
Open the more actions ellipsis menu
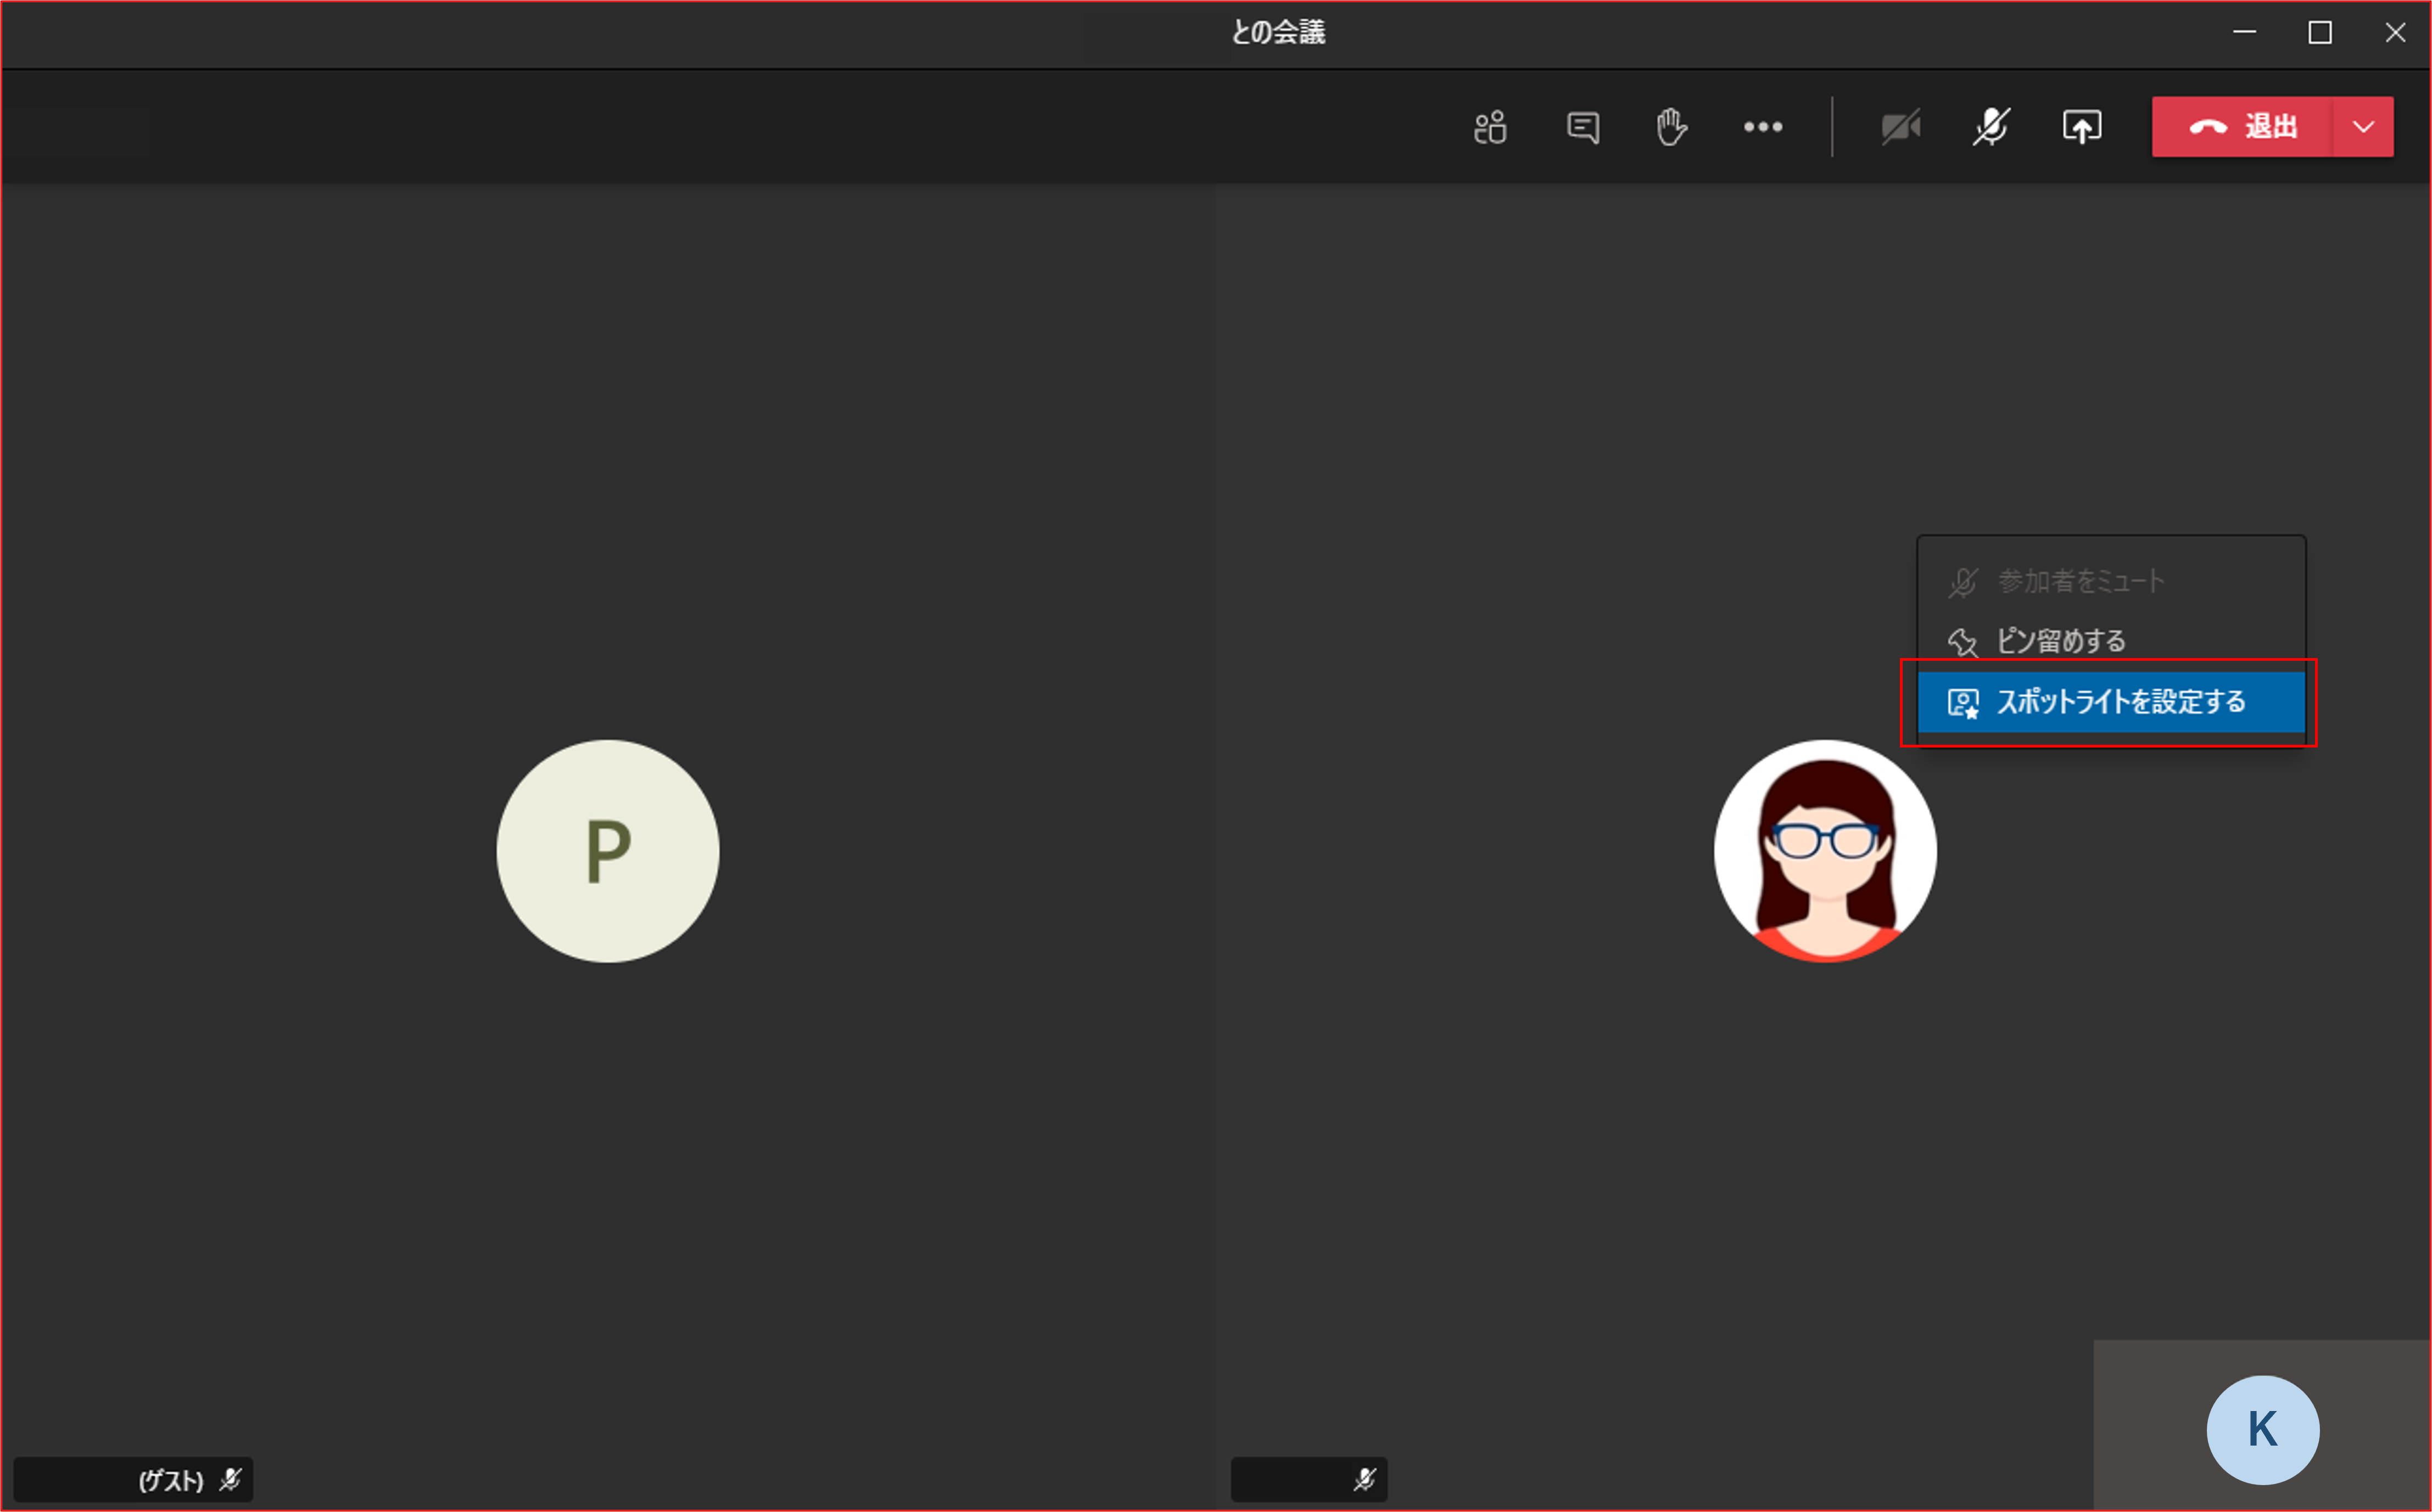click(x=1763, y=127)
